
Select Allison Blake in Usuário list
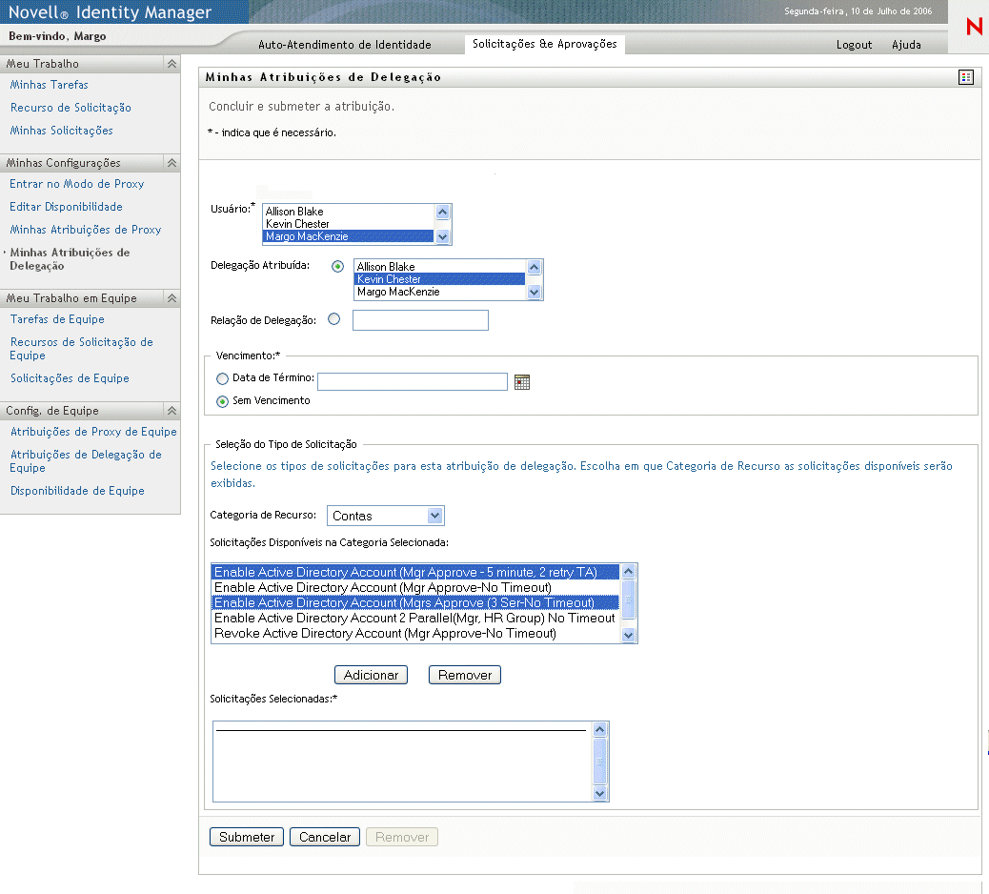(x=294, y=212)
